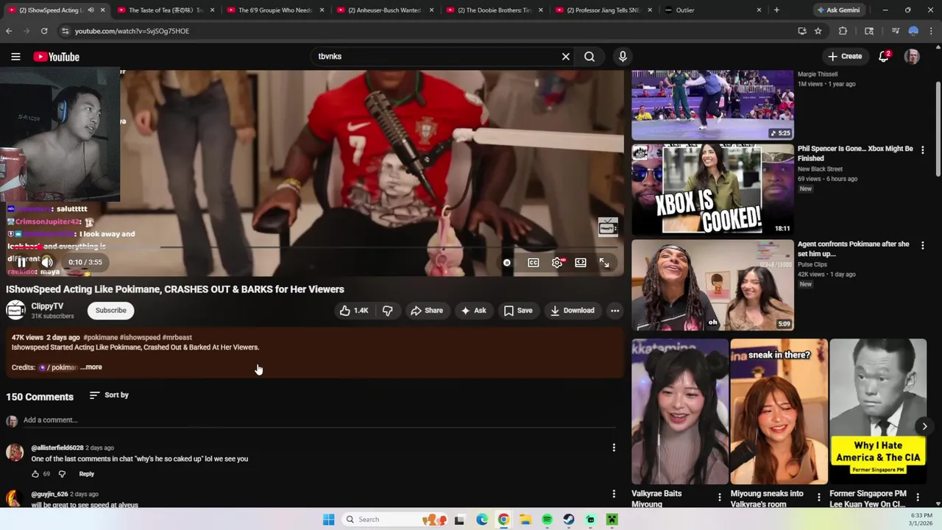Screen dimensions: 942x530
Task: Bookmark this page with star icon
Action: [818, 31]
